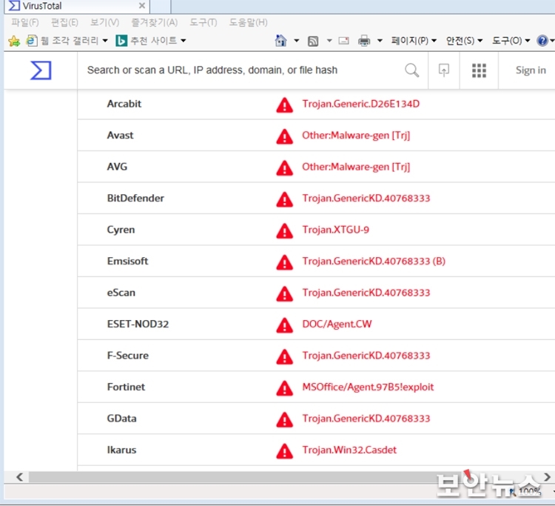Expand the 웹 조각 갤러리 dropdown

pyautogui.click(x=105, y=41)
